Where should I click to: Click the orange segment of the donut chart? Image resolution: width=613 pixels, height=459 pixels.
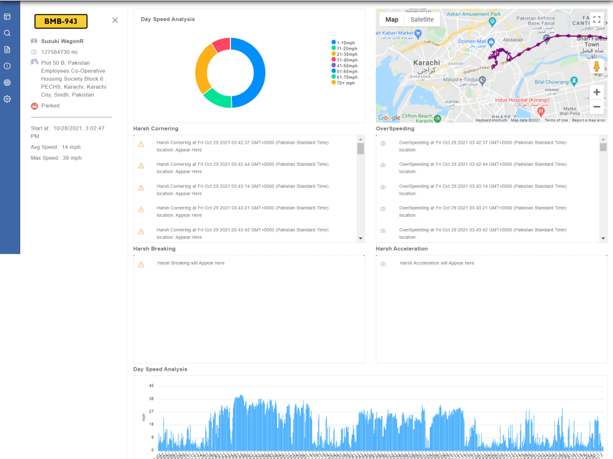tap(202, 70)
